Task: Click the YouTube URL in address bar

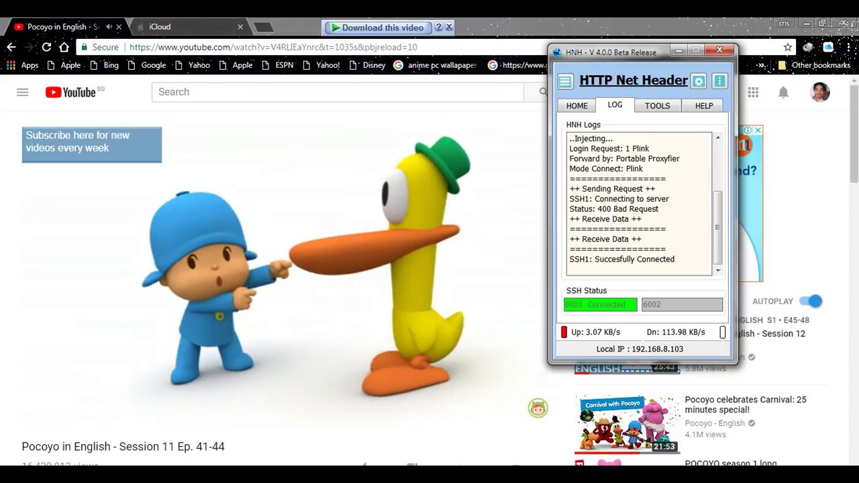Action: pyautogui.click(x=273, y=47)
